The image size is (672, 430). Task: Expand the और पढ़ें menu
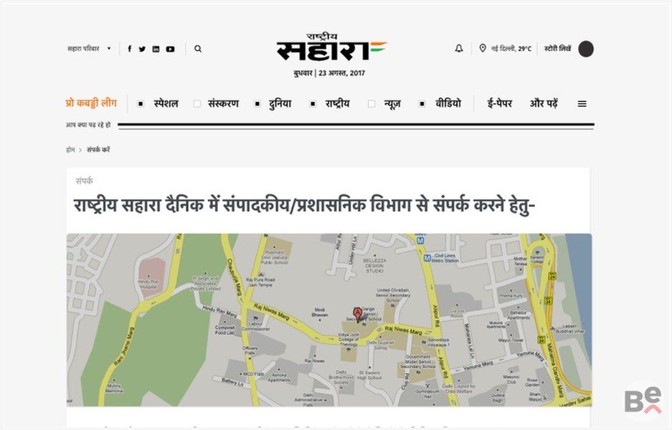coord(544,103)
